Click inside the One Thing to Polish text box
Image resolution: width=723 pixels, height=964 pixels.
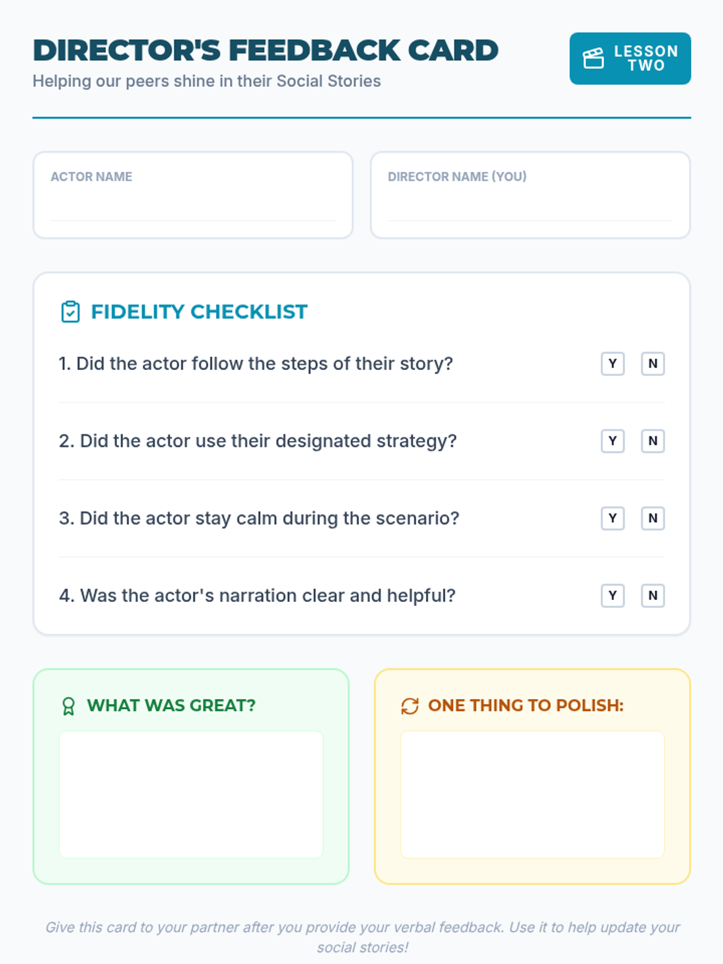pyautogui.click(x=532, y=794)
